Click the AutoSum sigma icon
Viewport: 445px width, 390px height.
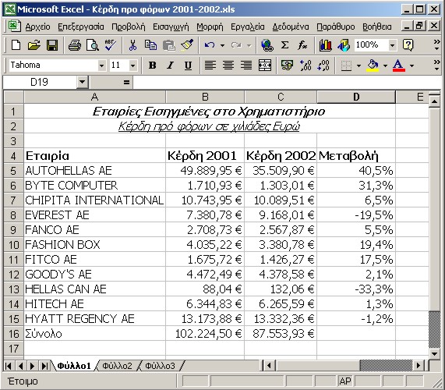pyautogui.click(x=284, y=45)
